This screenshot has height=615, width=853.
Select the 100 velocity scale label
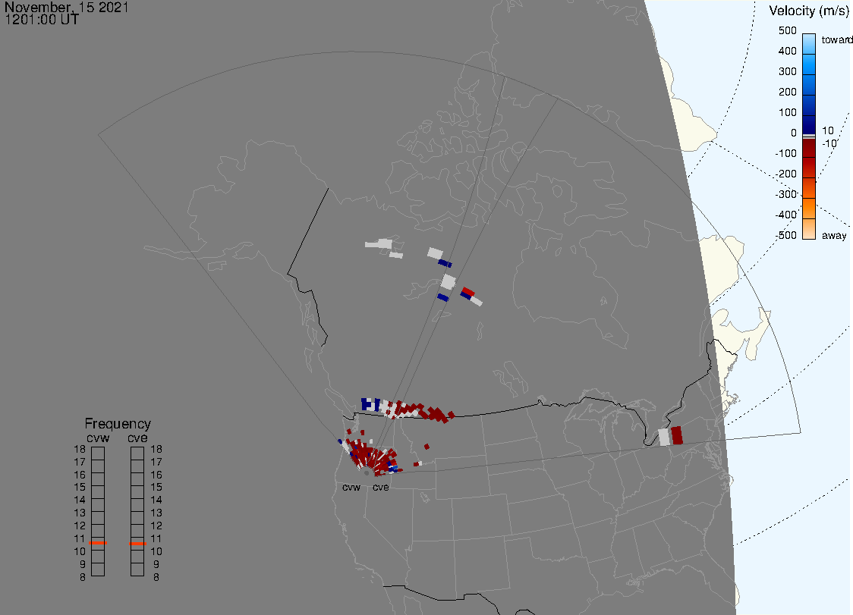click(x=787, y=112)
